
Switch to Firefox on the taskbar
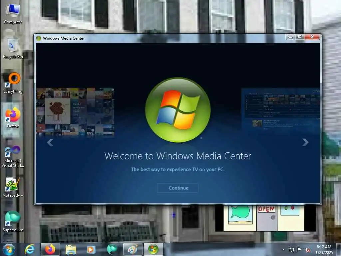tap(50, 249)
